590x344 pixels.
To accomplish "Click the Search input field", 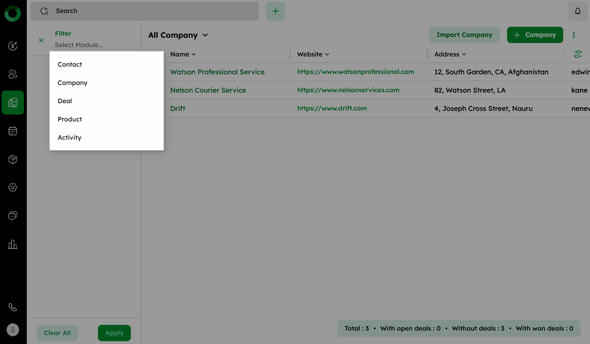I will click(x=148, y=11).
